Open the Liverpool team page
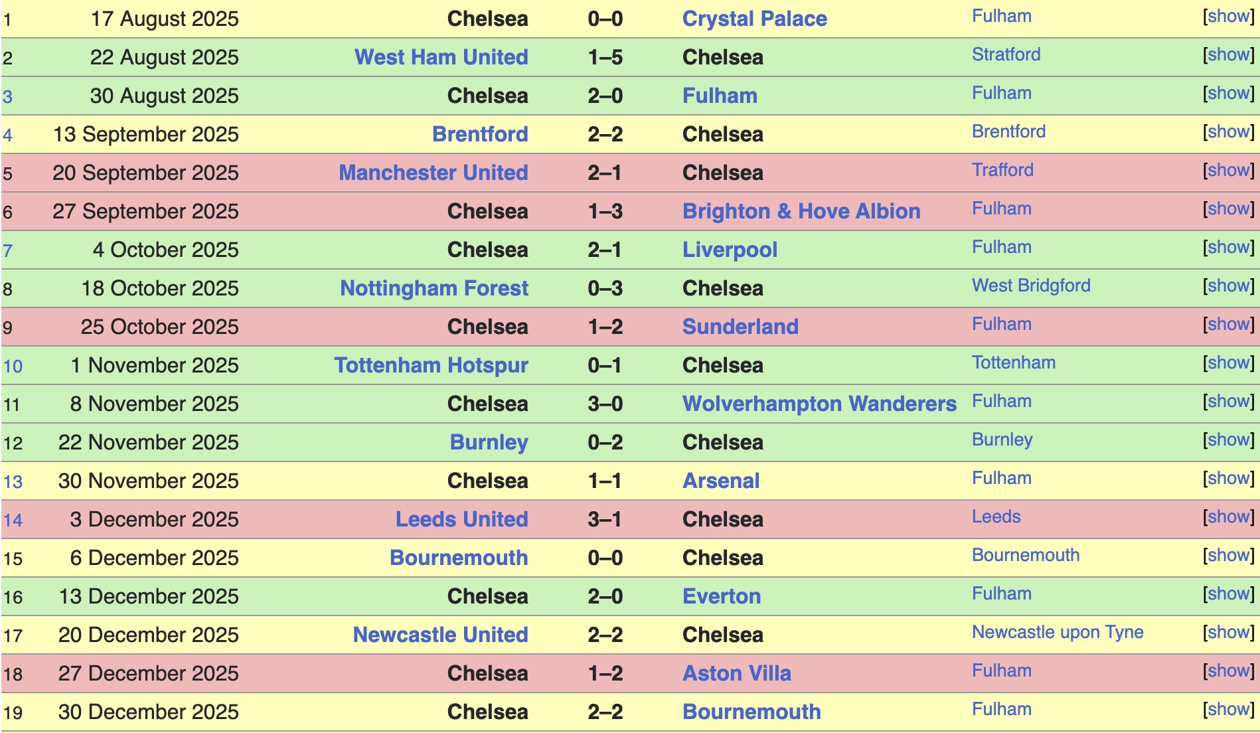Screen dimensions: 1260x733 click(x=730, y=250)
